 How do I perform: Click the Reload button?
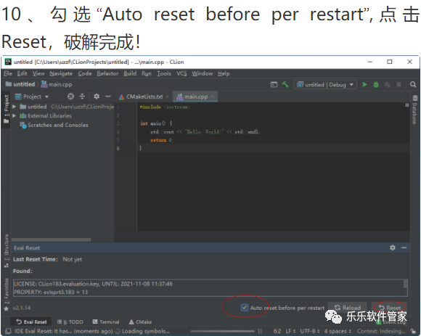coord(347,308)
